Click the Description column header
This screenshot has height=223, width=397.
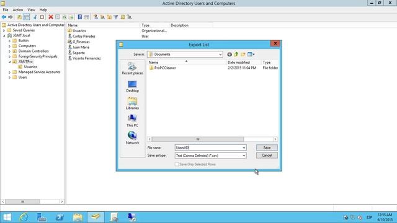coord(191,25)
